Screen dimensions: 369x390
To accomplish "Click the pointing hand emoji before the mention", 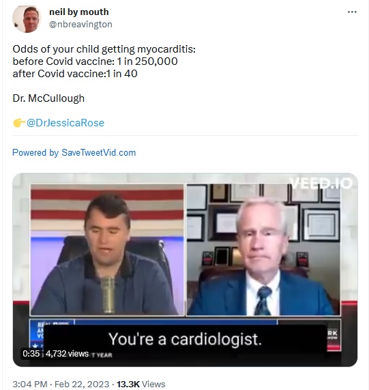I will click(19, 123).
